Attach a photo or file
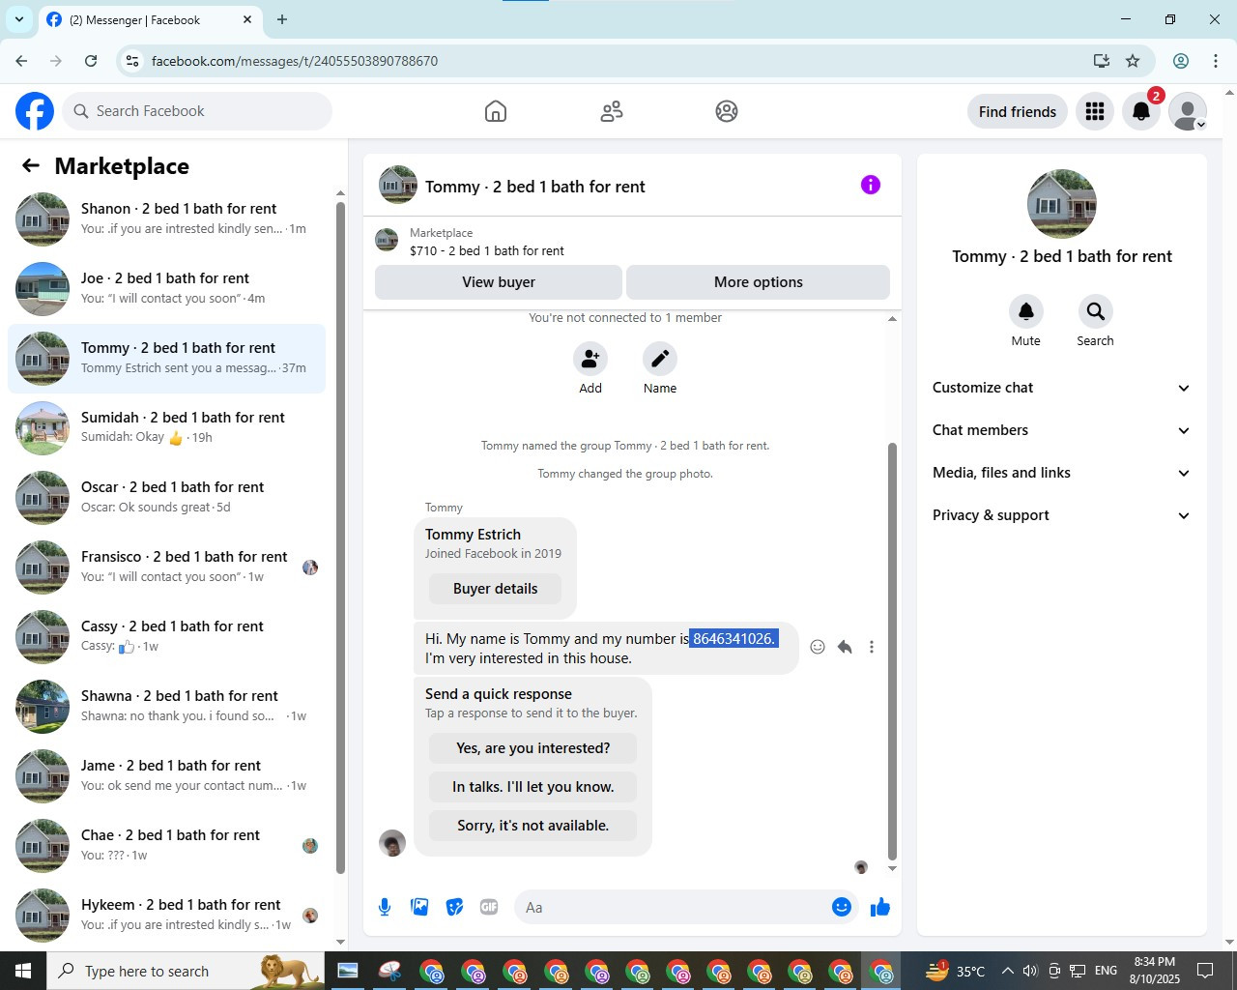This screenshot has height=990, width=1237. click(419, 907)
